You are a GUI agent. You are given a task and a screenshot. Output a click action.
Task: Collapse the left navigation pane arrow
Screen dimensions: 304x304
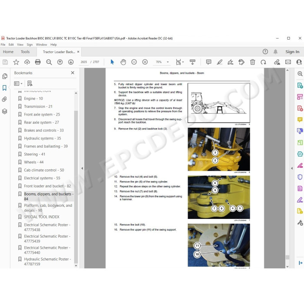[82, 169]
